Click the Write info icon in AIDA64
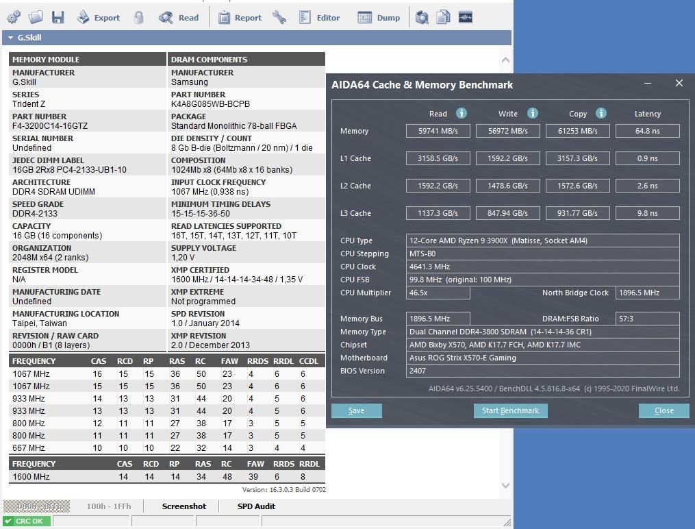This screenshot has width=695, height=529. click(x=532, y=113)
